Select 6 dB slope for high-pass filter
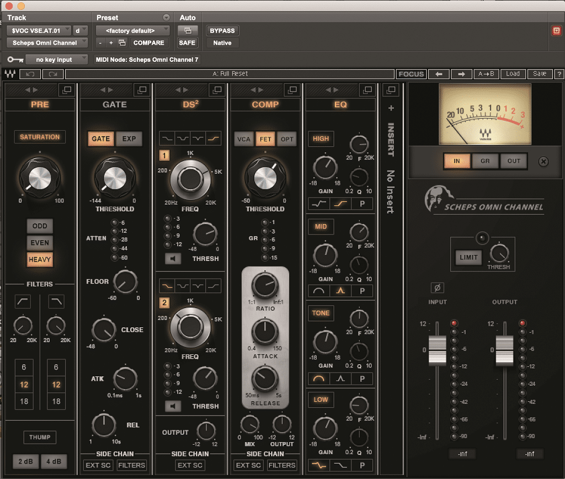This screenshot has width=565, height=479. (24, 368)
